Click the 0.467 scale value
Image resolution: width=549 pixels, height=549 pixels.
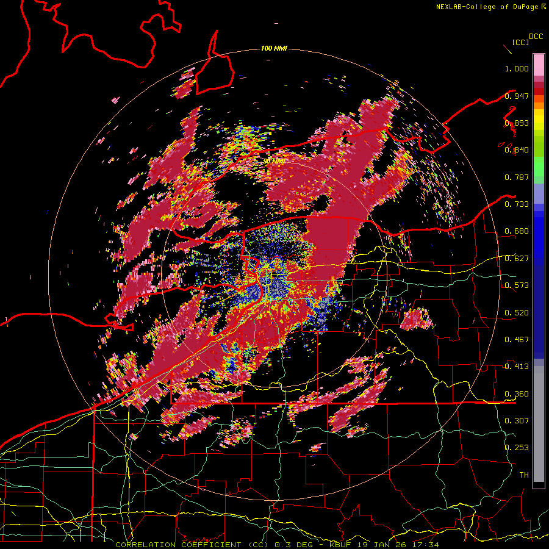pyautogui.click(x=517, y=340)
